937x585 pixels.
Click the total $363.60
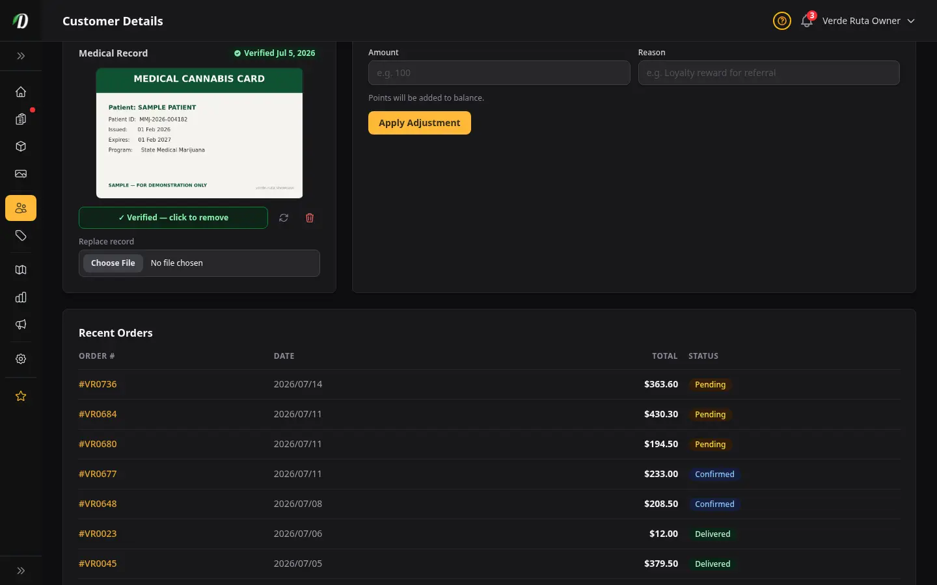[661, 384]
